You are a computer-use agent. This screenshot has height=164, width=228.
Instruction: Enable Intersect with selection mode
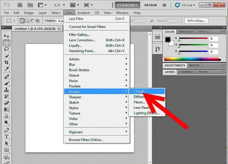[x=38, y=21]
